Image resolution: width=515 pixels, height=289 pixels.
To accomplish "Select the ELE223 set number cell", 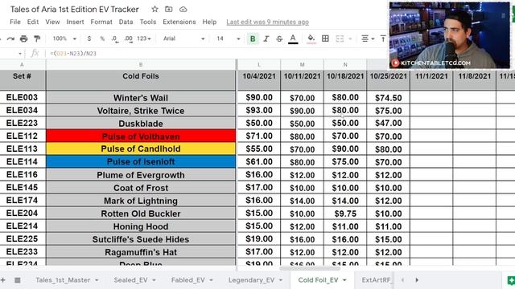I will (x=23, y=123).
